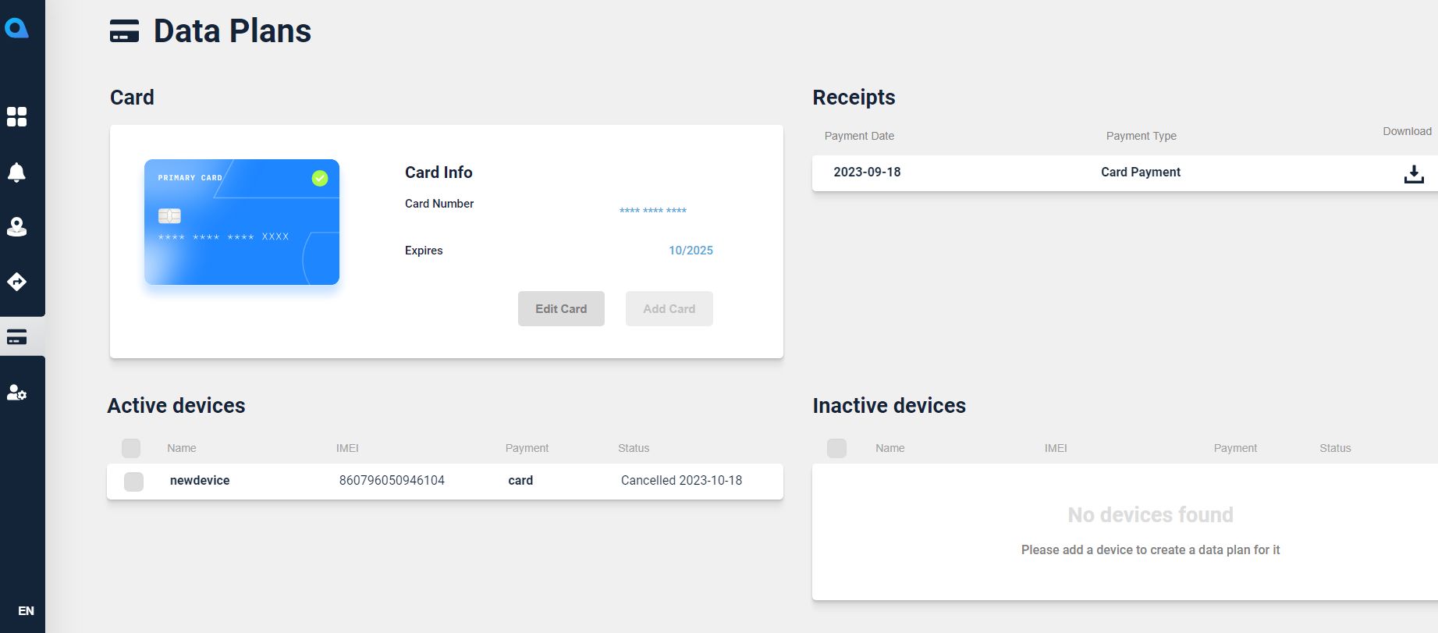Check the newdevice row checkbox

[x=133, y=482]
